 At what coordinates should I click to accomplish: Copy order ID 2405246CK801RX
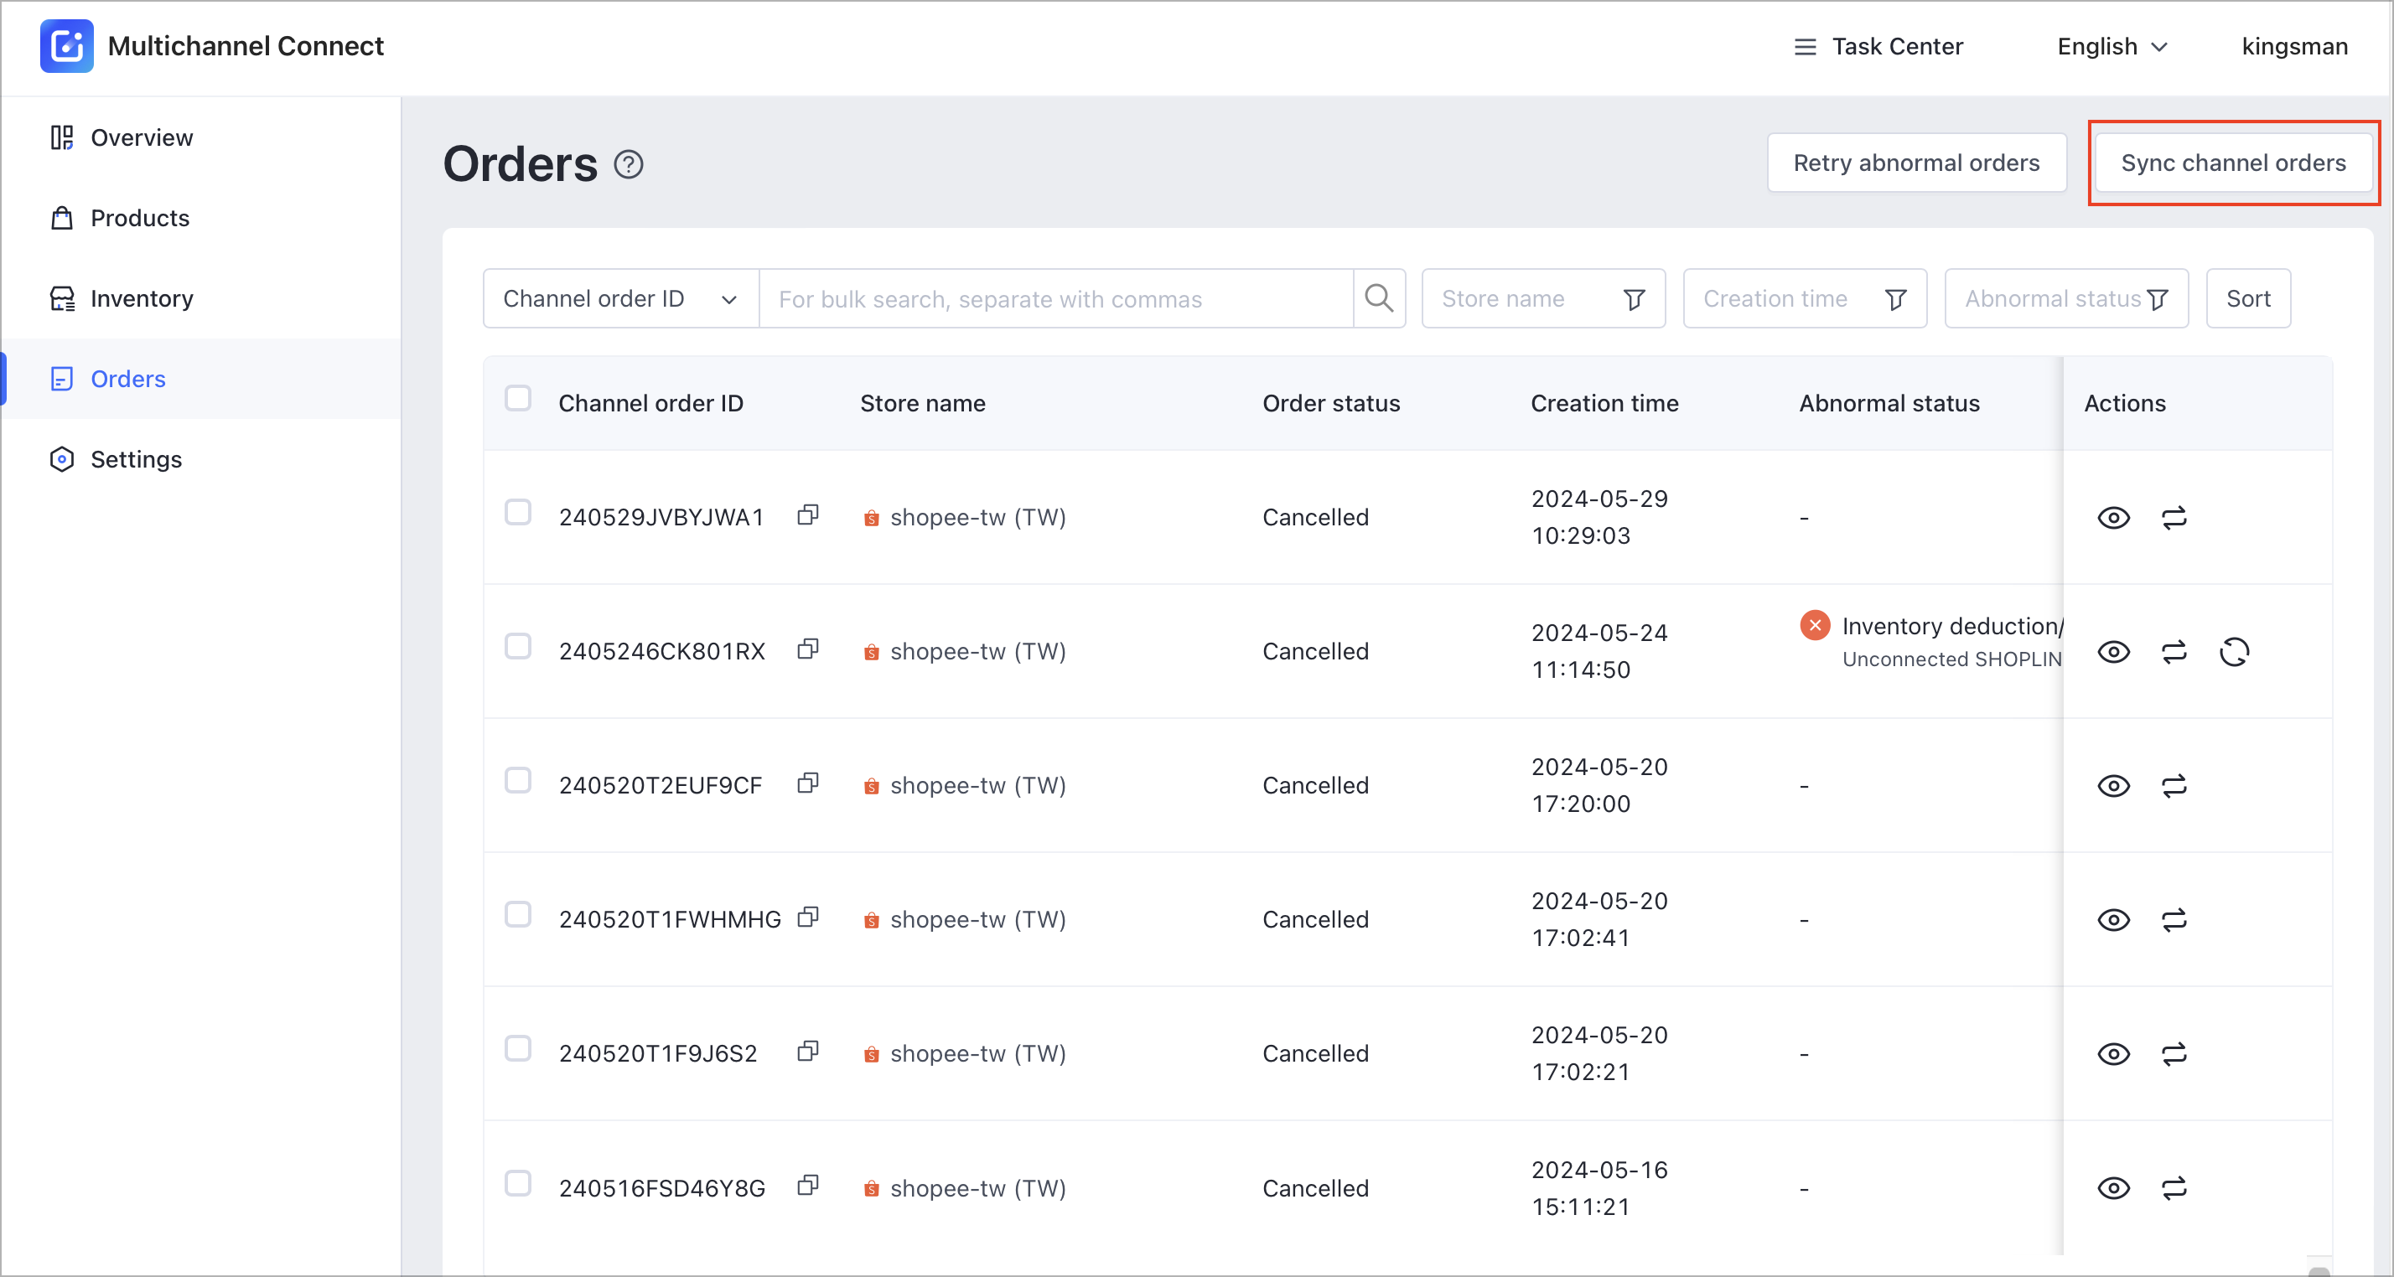(809, 649)
